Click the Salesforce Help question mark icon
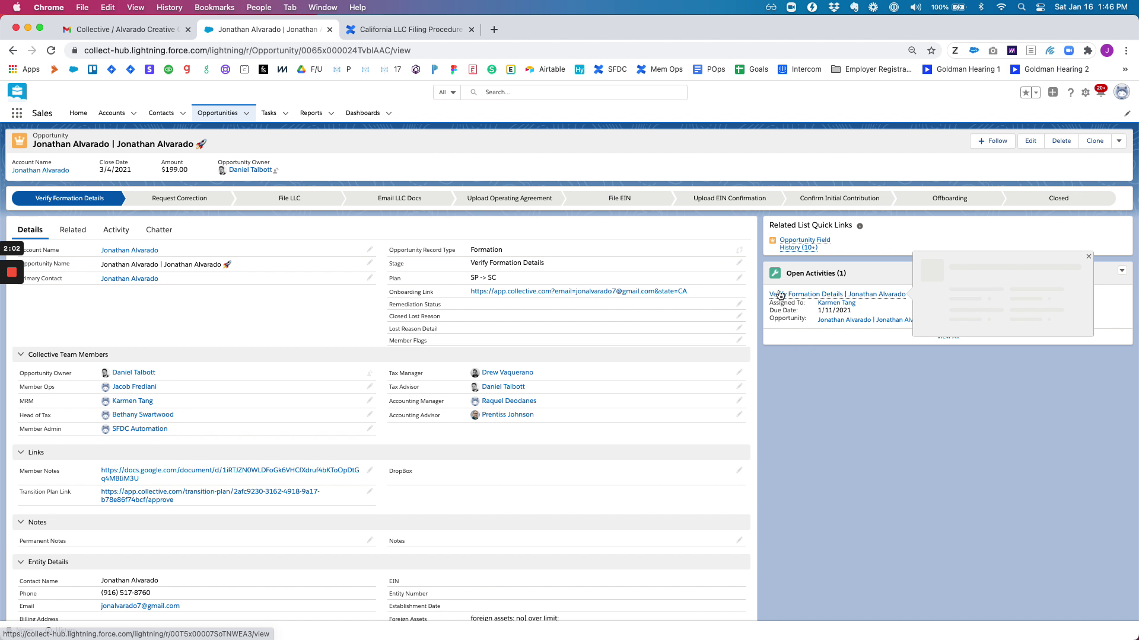Viewport: 1139px width, 640px height. coord(1070,92)
